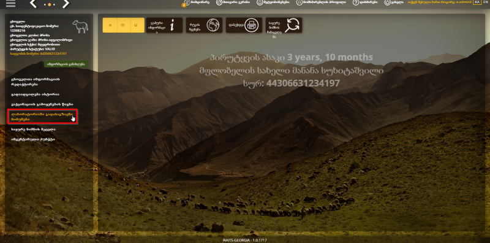This screenshot has height=243, width=490.
Task: Click the large 44306631234197 heading
Action: pos(303,83)
